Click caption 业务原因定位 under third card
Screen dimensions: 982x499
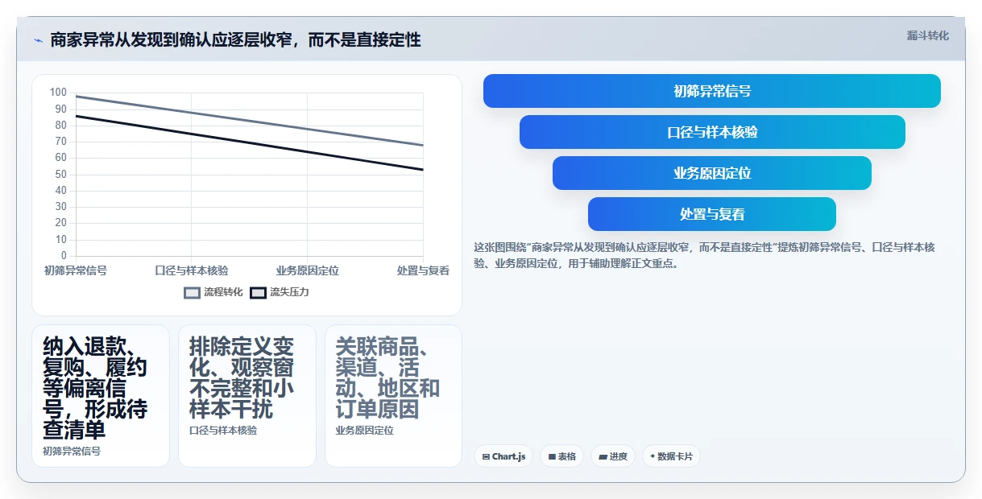click(365, 430)
